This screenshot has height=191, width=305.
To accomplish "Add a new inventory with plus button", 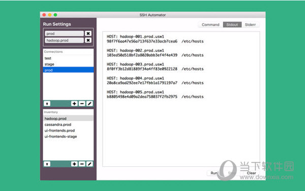I will coord(74,164).
